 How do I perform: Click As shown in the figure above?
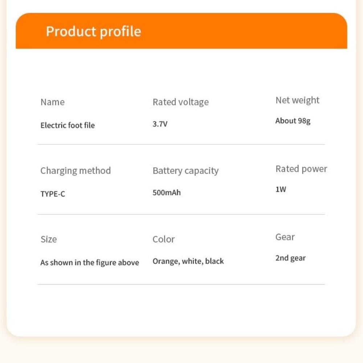coord(90,262)
